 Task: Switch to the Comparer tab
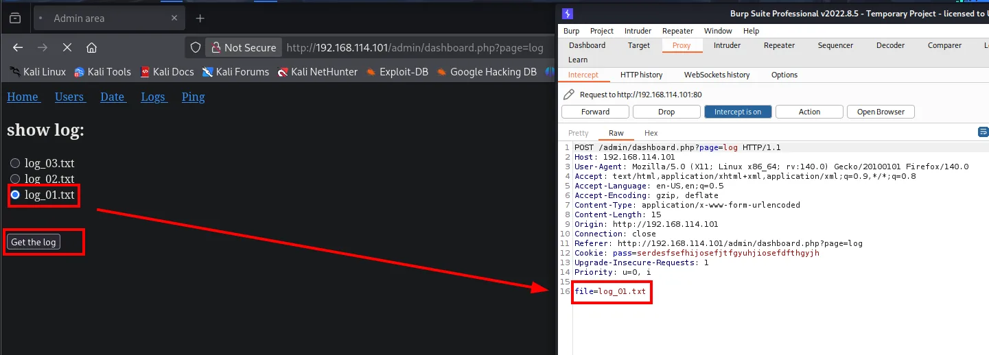click(944, 45)
